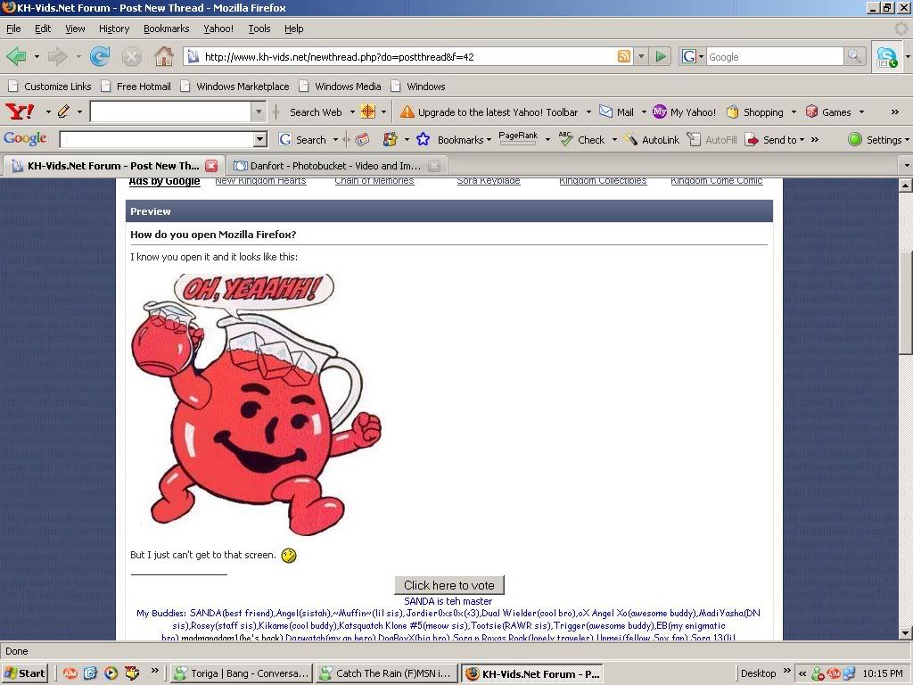Click the orange RSS feed icon in address bar

pyautogui.click(x=623, y=56)
